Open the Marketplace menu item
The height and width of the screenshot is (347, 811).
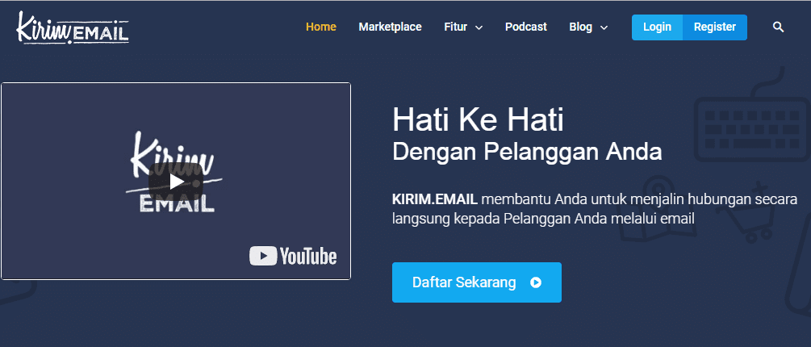click(390, 27)
